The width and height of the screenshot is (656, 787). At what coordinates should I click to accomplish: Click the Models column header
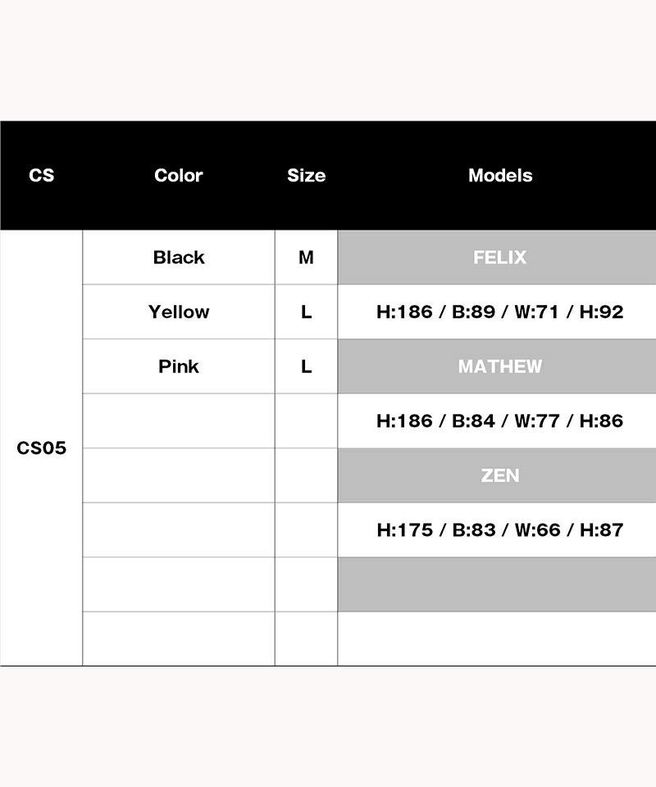(x=499, y=175)
